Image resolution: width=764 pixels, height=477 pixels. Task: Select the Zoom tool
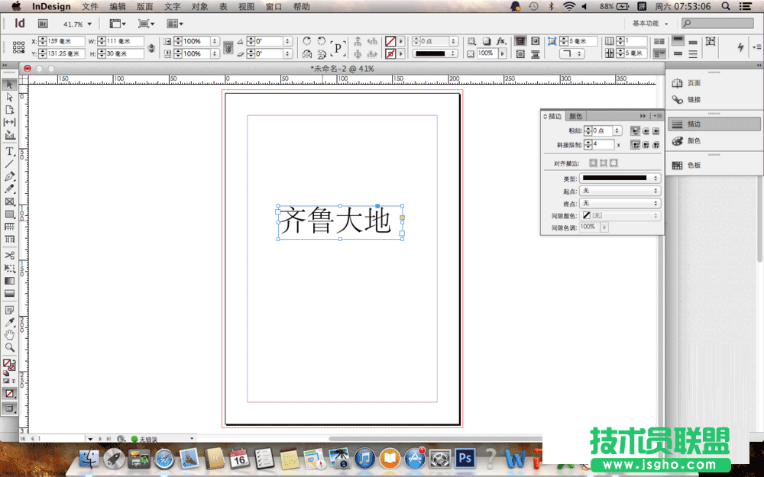coord(9,346)
